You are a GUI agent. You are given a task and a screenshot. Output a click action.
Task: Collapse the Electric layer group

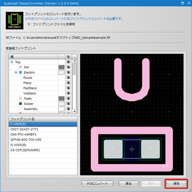point(16,72)
